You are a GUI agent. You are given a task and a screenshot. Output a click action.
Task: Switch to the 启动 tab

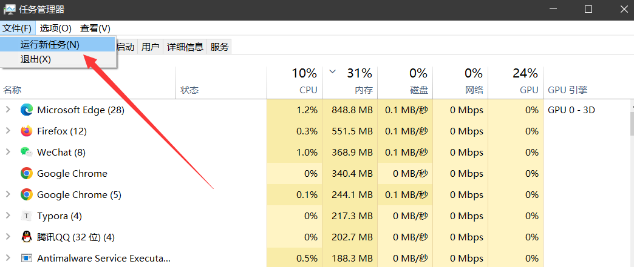coord(126,47)
